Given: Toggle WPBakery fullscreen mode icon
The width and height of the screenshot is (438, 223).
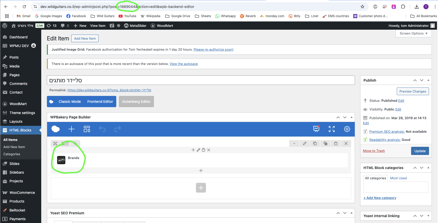Looking at the screenshot, I should point(332,129).
